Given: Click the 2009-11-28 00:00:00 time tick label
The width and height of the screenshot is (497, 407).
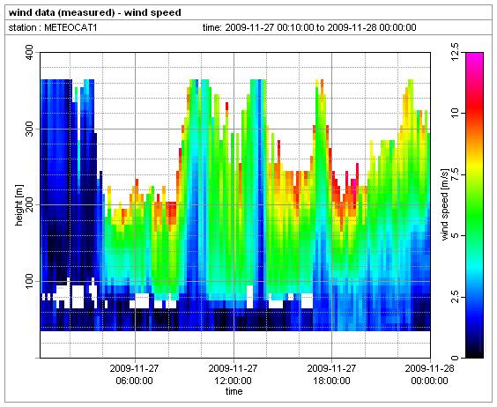Looking at the screenshot, I should tap(429, 374).
